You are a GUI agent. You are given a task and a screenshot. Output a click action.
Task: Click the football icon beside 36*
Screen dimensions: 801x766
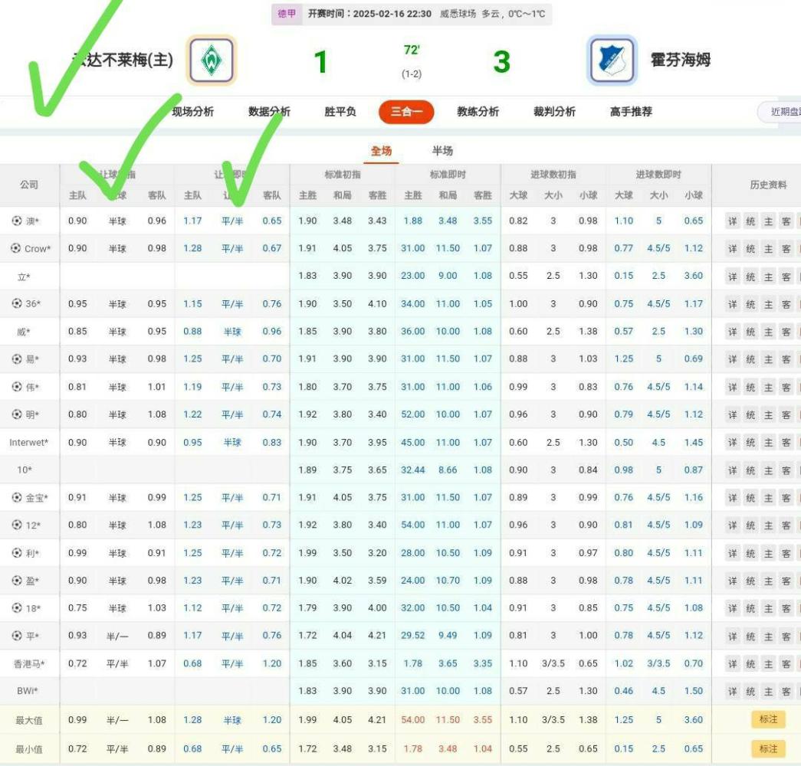coord(17,303)
